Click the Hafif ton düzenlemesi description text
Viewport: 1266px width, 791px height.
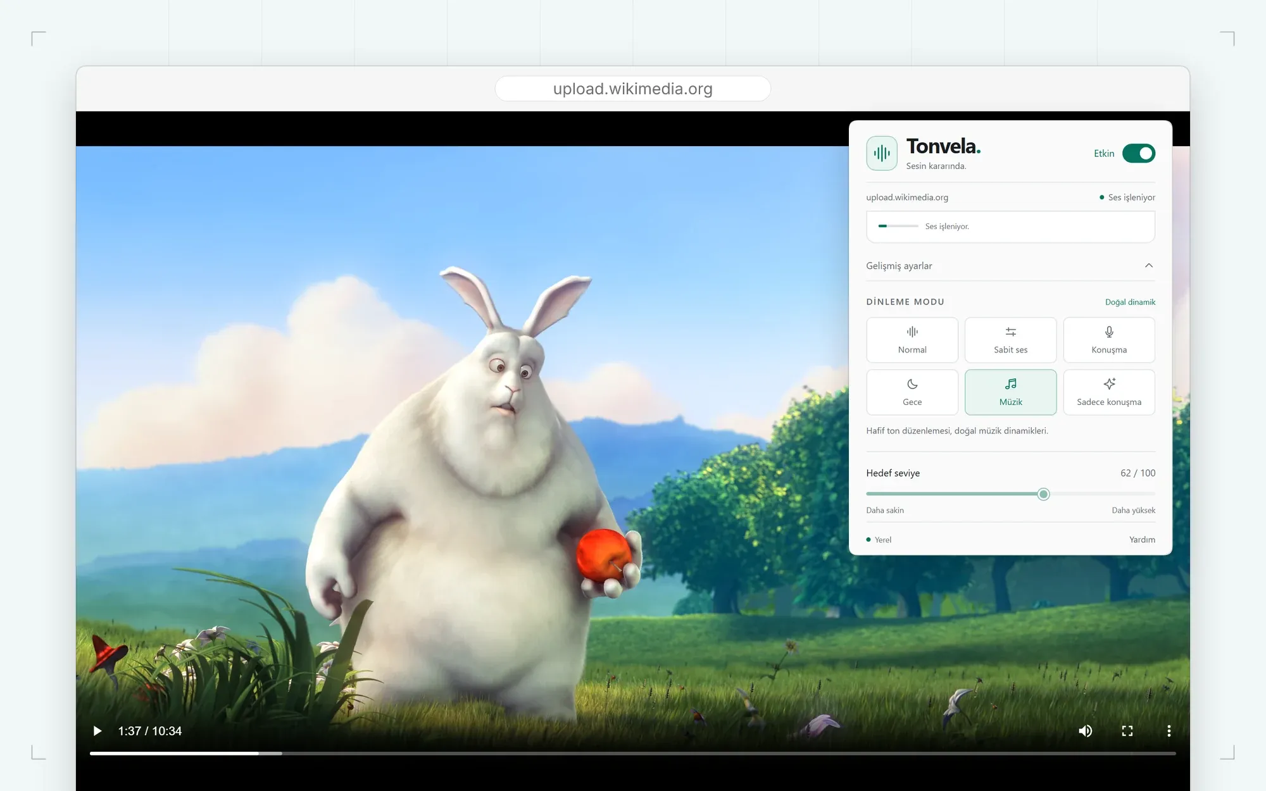(x=957, y=431)
